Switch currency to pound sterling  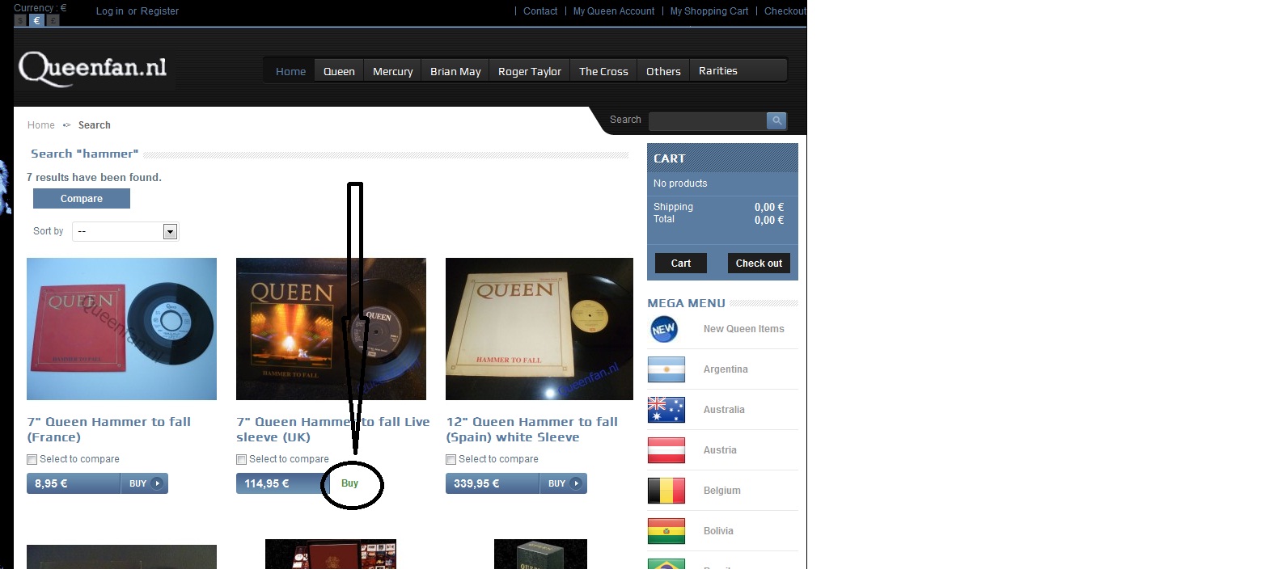tap(53, 21)
